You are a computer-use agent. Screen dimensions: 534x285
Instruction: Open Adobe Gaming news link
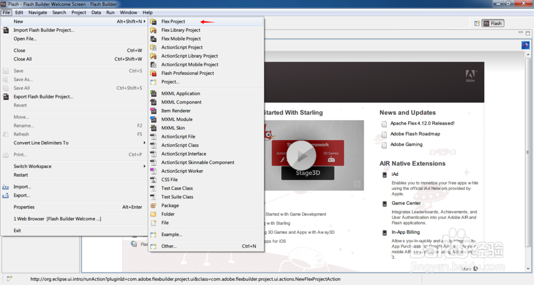pos(406,144)
